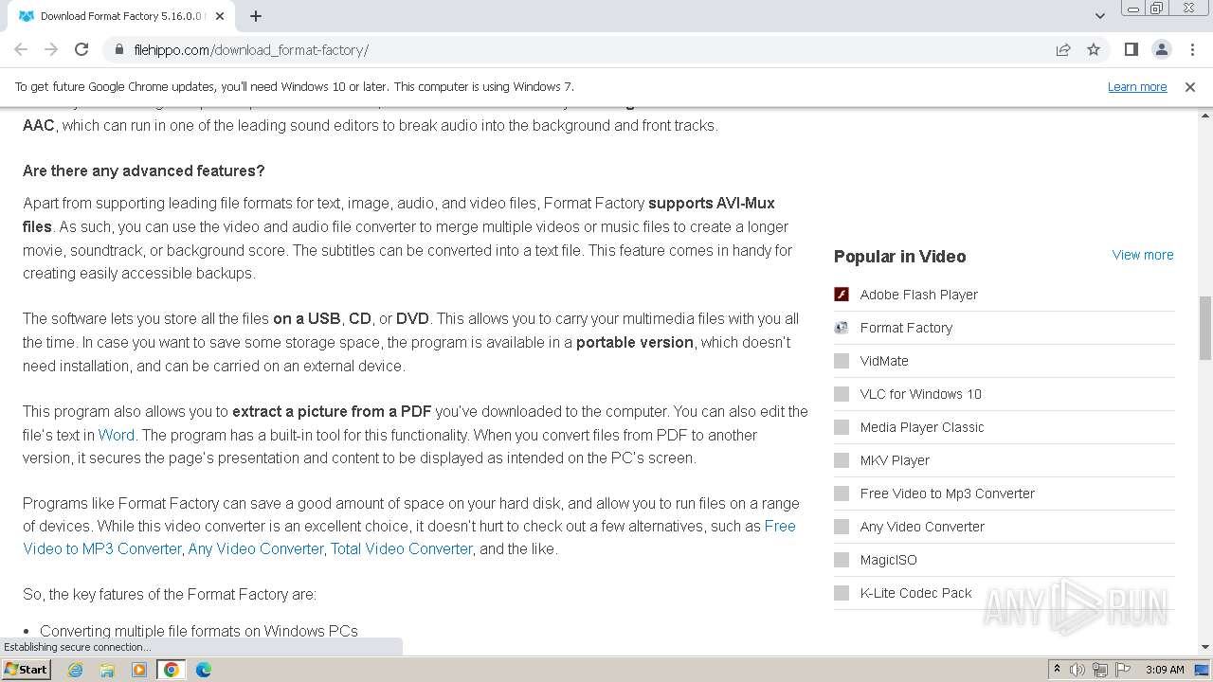Open Windows Media Player in taskbar
The width and height of the screenshot is (1213, 682).
point(139,670)
